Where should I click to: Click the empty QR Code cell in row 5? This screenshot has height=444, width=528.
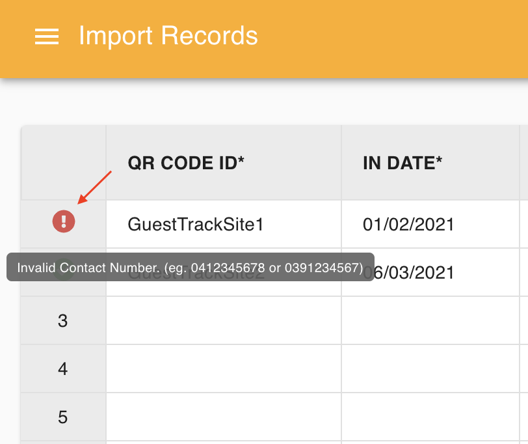tap(223, 417)
